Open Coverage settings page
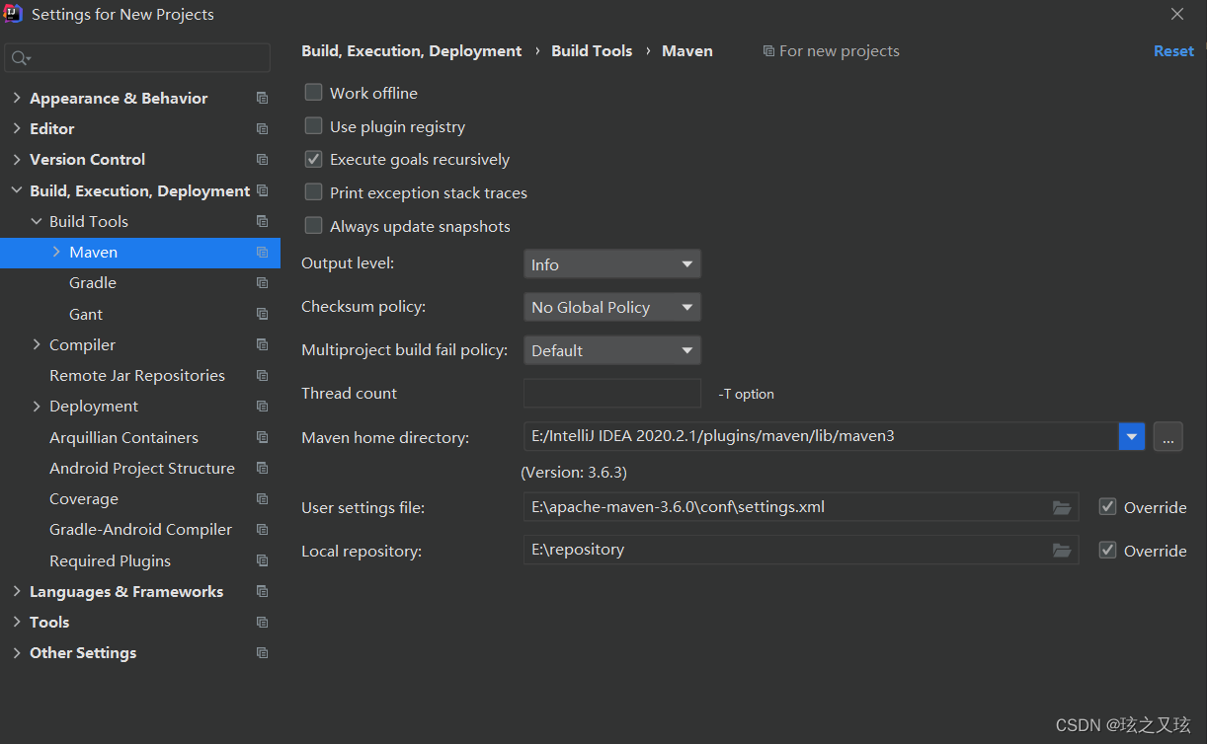 click(x=84, y=498)
